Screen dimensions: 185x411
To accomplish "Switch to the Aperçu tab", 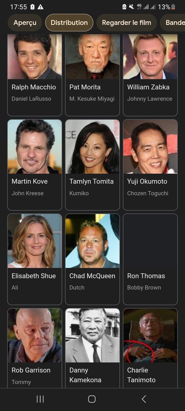I will (x=25, y=23).
